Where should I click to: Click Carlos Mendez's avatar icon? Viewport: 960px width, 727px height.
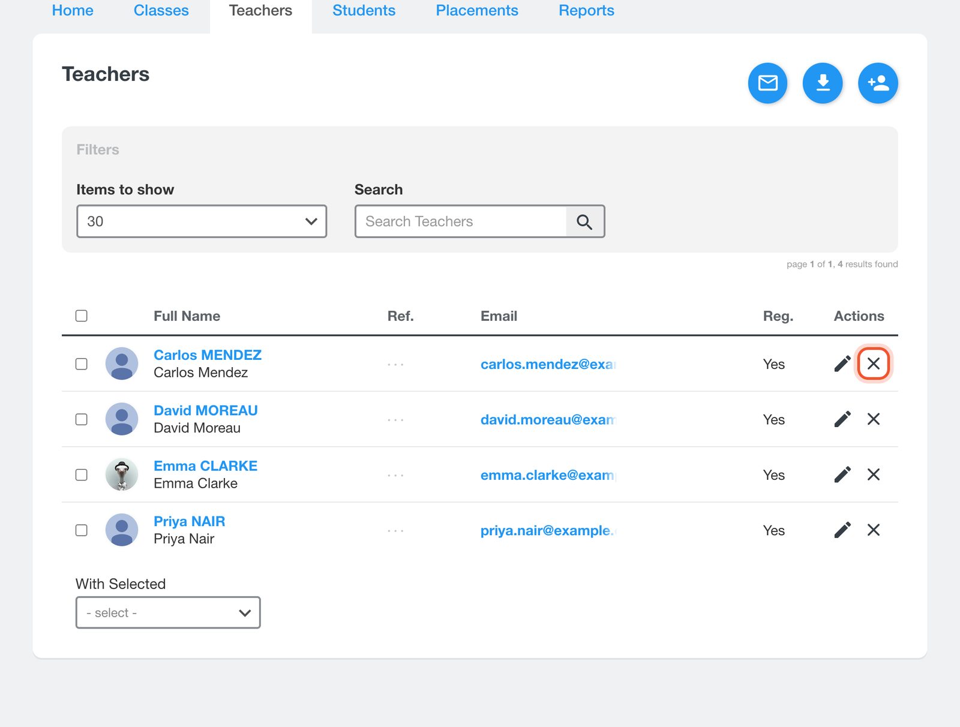pyautogui.click(x=122, y=363)
